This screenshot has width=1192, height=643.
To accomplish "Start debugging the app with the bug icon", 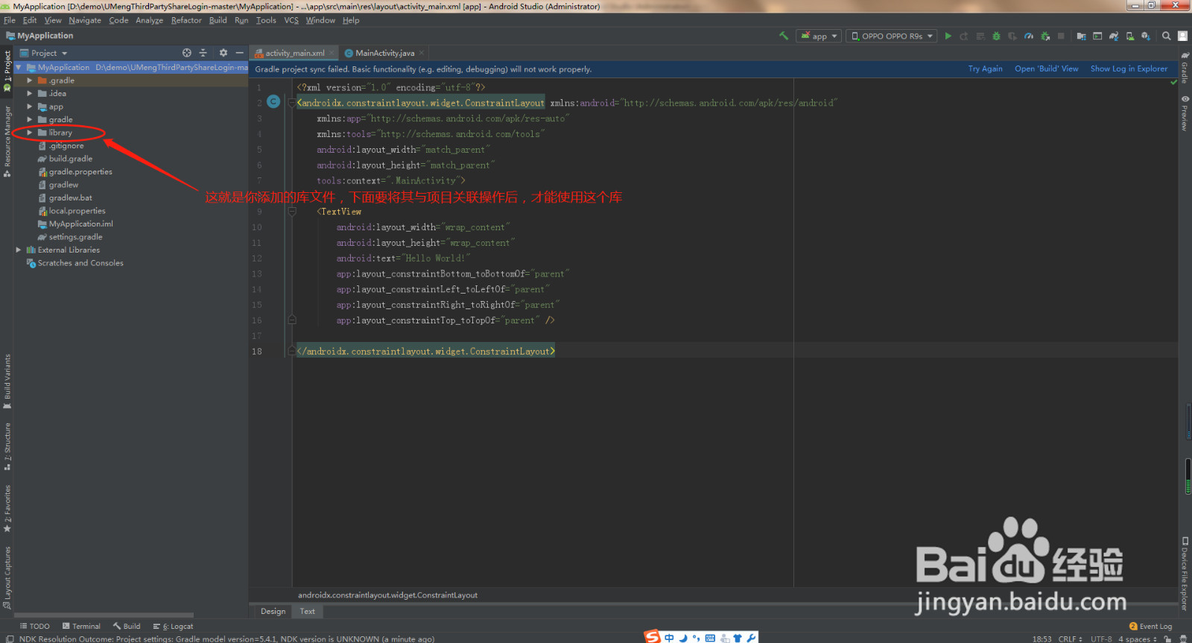I will pyautogui.click(x=996, y=36).
